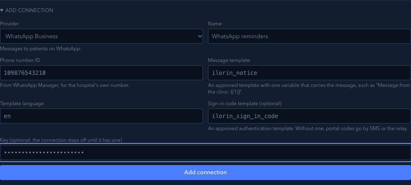Click the Phone number ID label
The image size is (411, 185).
coord(20,60)
